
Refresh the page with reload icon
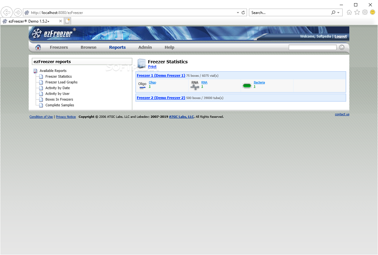243,12
